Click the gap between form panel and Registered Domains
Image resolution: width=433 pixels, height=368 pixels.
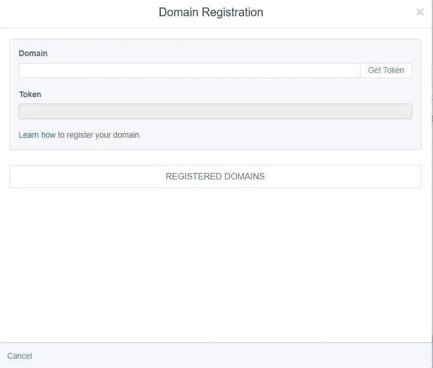coord(215,157)
